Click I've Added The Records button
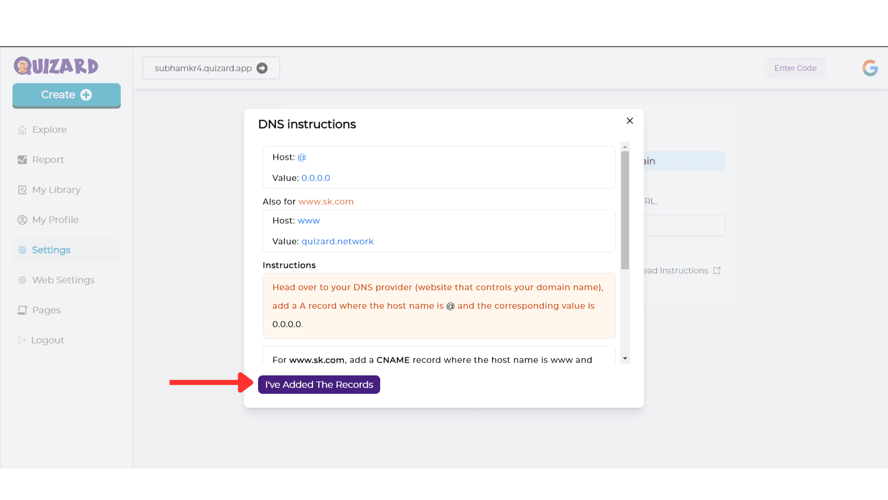Viewport: 888px width, 500px height. pyautogui.click(x=319, y=385)
